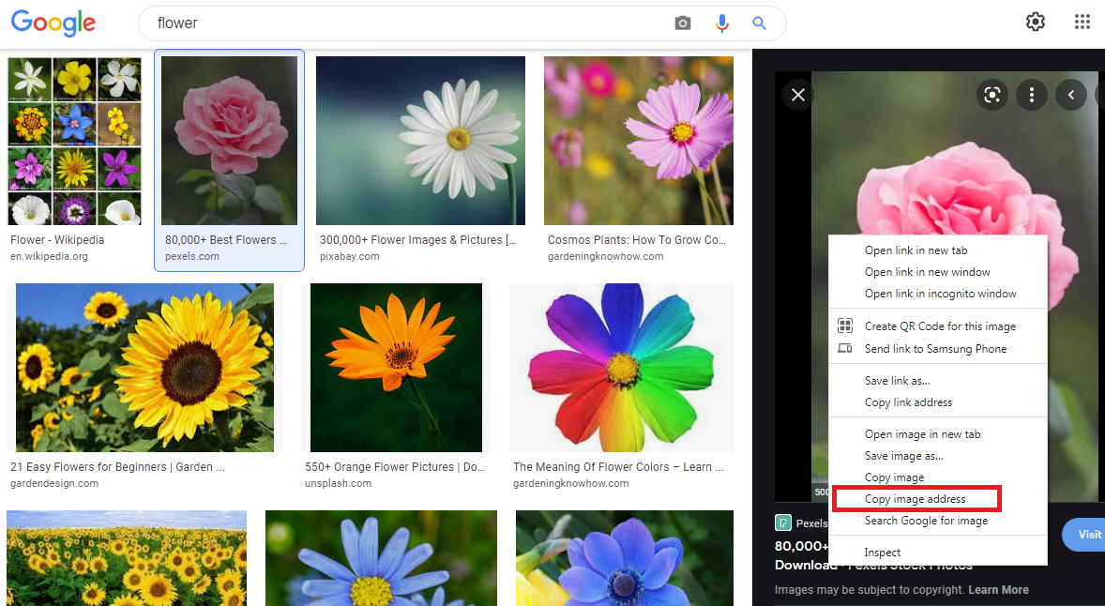Click the blue magnifier search icon

(x=759, y=23)
